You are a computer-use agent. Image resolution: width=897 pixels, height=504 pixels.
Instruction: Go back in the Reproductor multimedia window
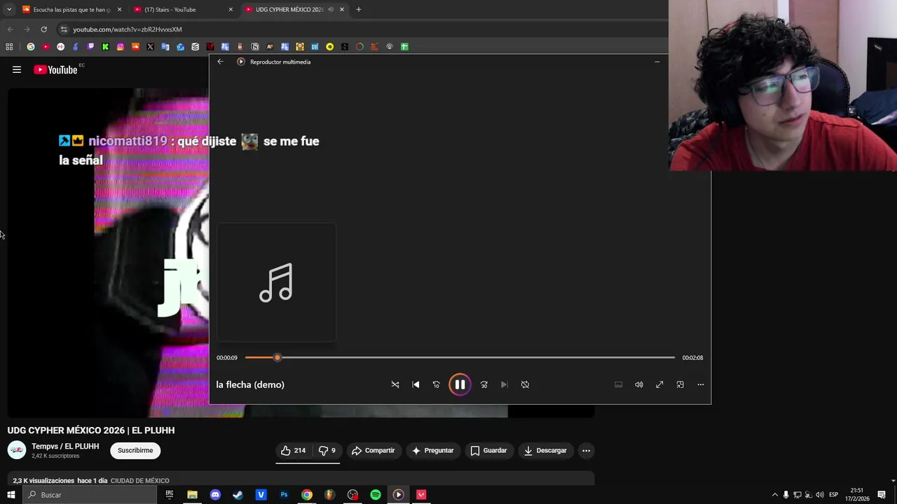click(220, 62)
